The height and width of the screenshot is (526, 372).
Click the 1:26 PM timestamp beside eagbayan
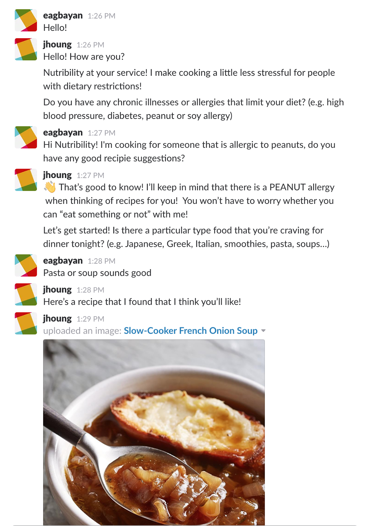click(x=101, y=16)
